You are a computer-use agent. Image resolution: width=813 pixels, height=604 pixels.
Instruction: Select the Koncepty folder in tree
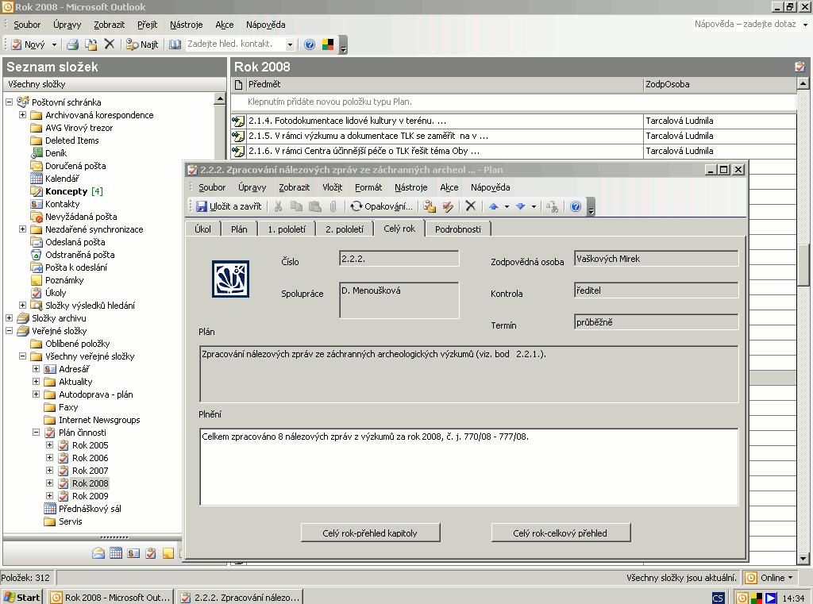coord(67,191)
